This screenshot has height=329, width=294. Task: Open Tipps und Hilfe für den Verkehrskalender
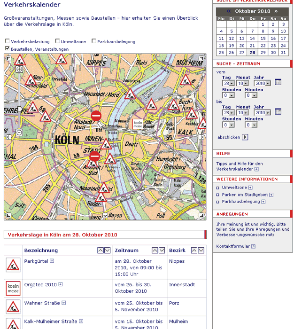point(239,166)
